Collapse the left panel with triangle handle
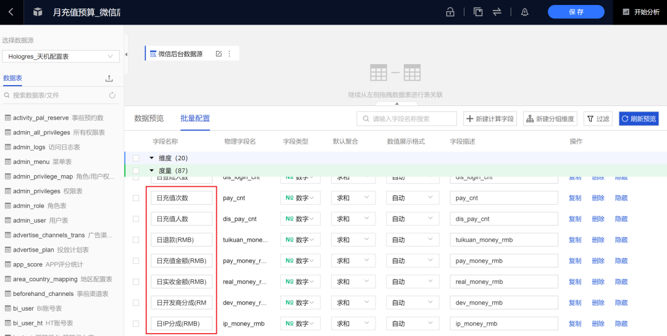 126,54
